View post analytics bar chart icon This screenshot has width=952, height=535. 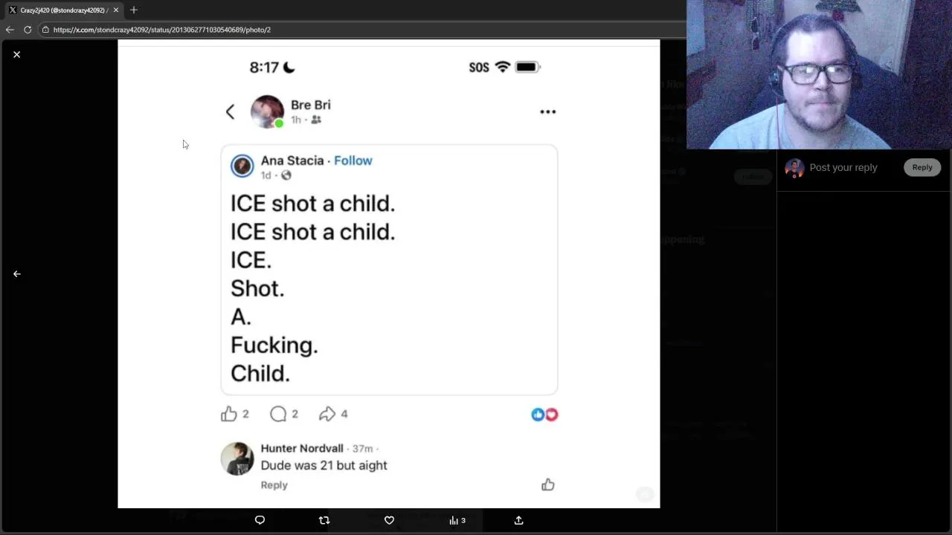pyautogui.click(x=457, y=520)
